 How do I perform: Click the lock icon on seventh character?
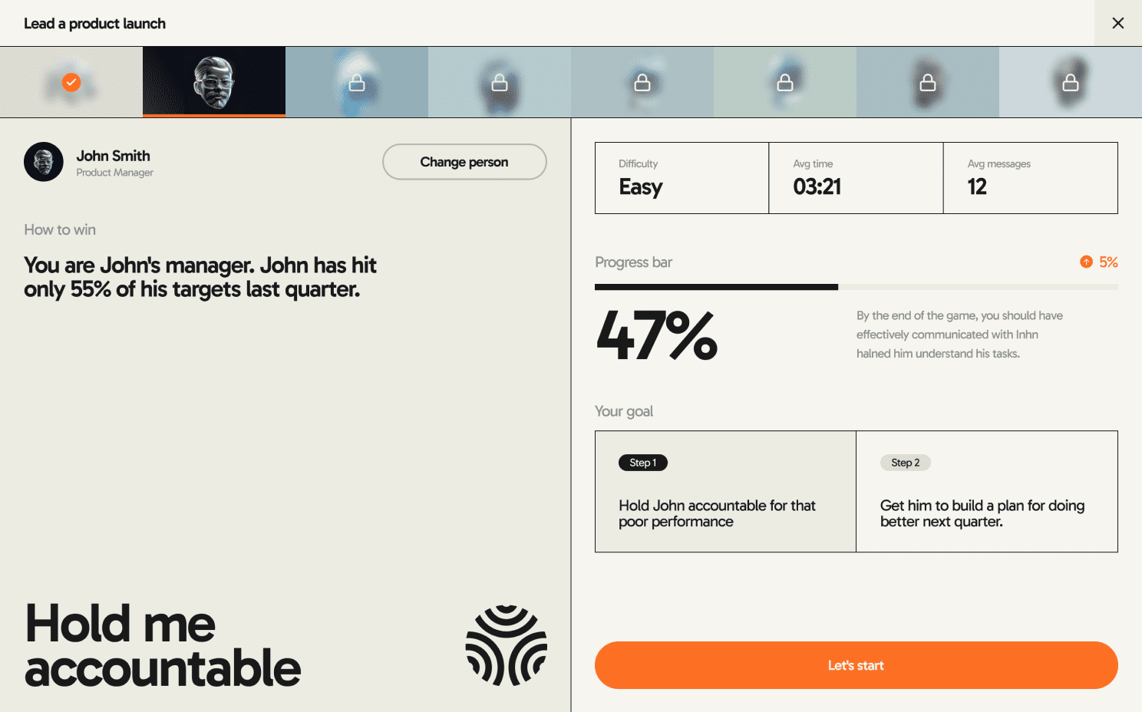point(928,83)
